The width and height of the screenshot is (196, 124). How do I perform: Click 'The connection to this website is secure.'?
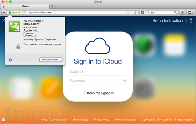(x=42, y=45)
